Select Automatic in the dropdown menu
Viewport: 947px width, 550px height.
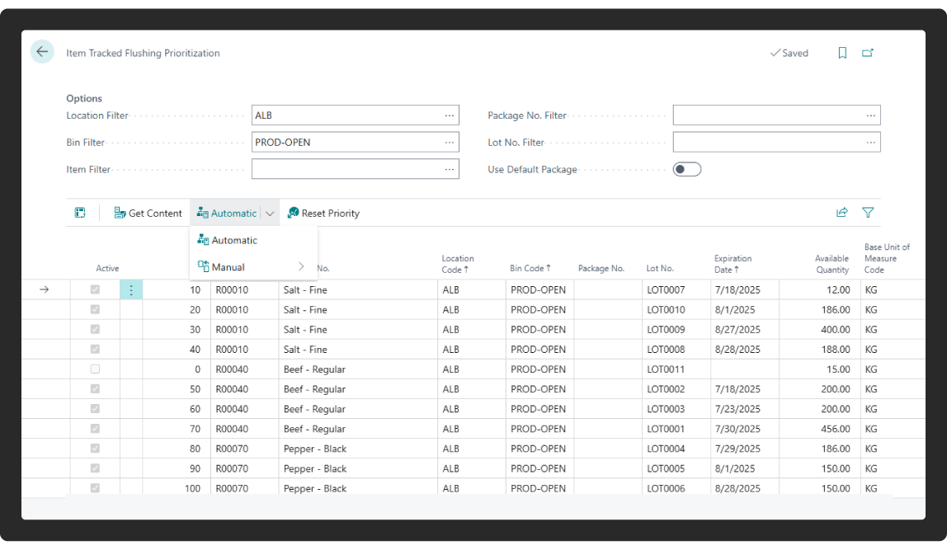[253, 240]
